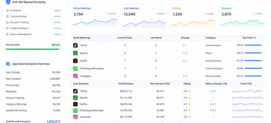Click the Update Monitoring value 13,290
The height and width of the screenshot is (123, 271).
click(x=57, y=110)
